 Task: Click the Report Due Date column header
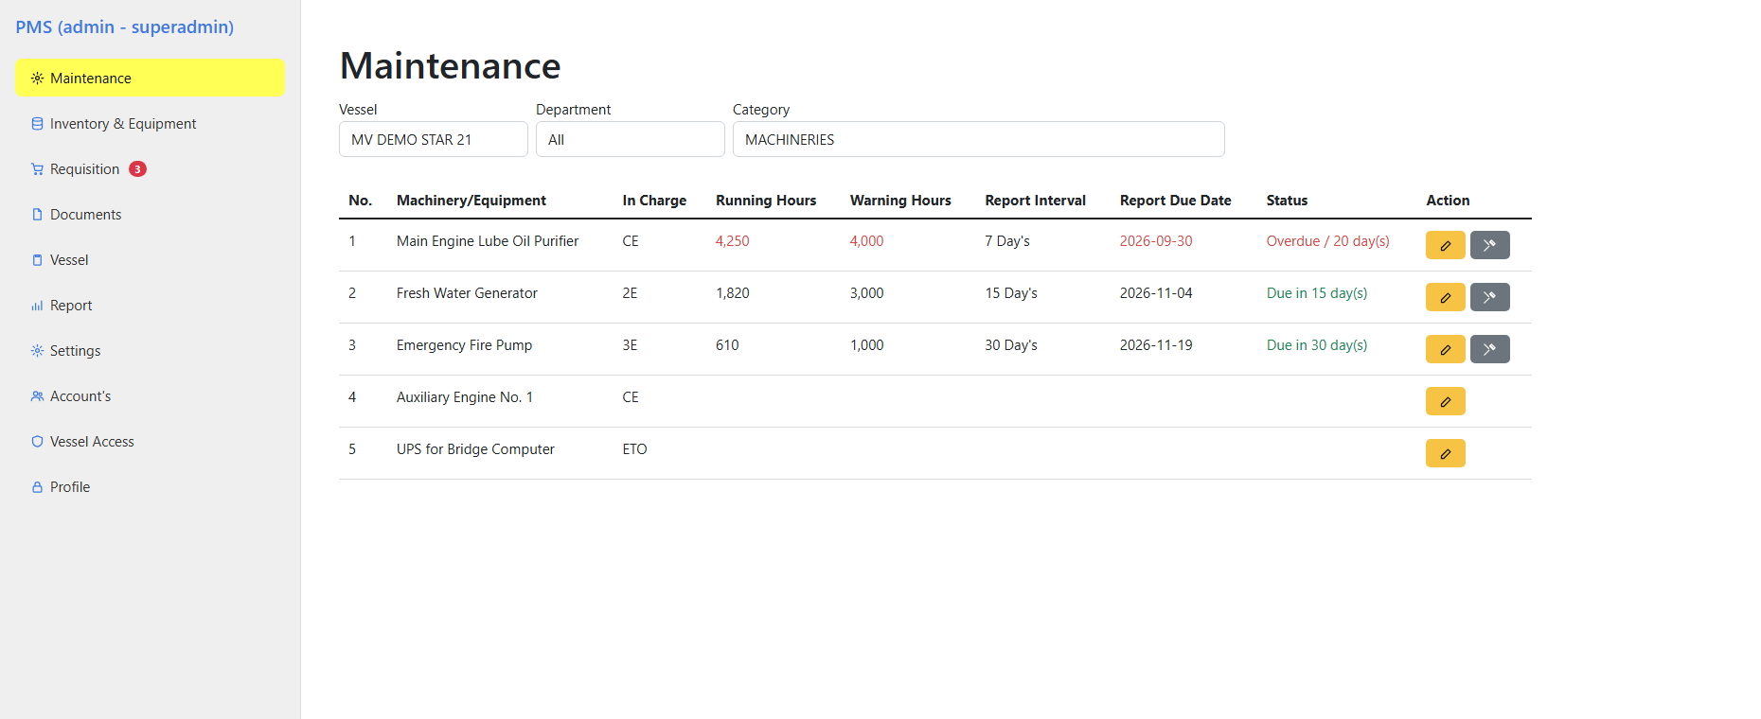pyautogui.click(x=1175, y=200)
